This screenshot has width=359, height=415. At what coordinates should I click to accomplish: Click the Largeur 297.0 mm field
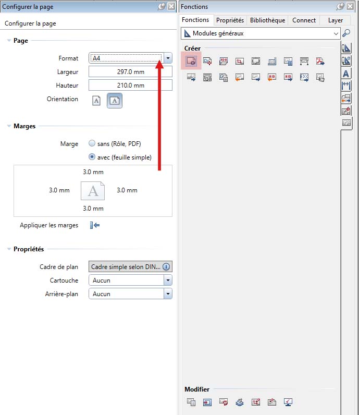pyautogui.click(x=130, y=72)
